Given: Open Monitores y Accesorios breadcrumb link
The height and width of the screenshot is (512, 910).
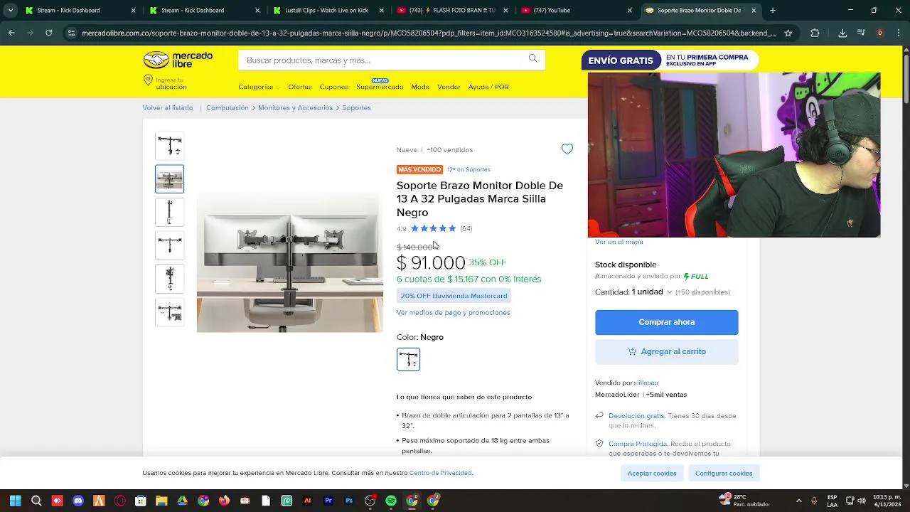Looking at the screenshot, I should [x=295, y=108].
